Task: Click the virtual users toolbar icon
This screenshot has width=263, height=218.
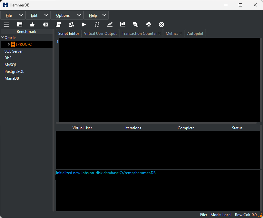Action: pyautogui.click(x=71, y=25)
